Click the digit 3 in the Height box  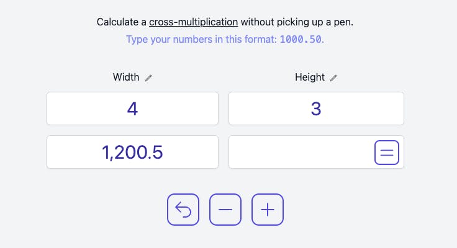coord(316,108)
